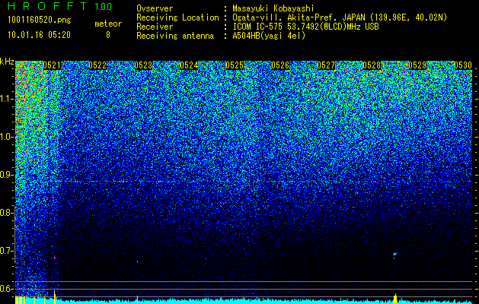Click the kHz axis unit label
This screenshot has height=304, width=479.
[x=7, y=62]
